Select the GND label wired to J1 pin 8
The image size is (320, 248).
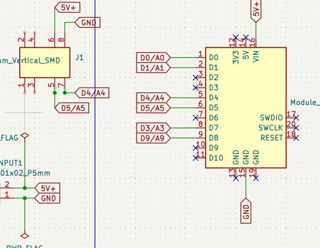pyautogui.click(x=87, y=22)
